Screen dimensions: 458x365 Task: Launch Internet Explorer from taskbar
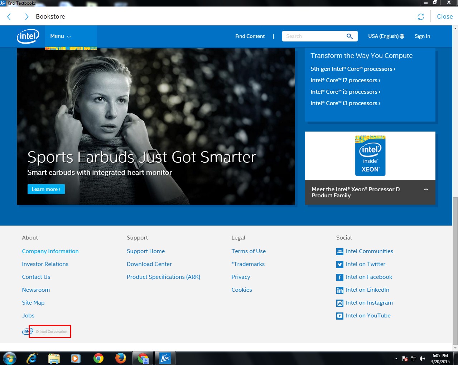pyautogui.click(x=32, y=358)
